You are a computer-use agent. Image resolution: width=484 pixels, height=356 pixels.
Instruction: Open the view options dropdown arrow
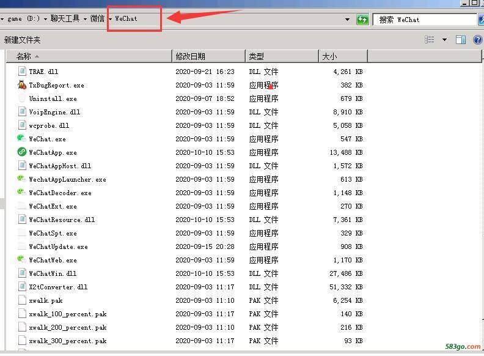(x=444, y=40)
